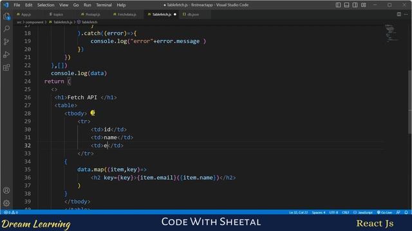Expand the component breadcrumb
Image resolution: width=412 pixels, height=231 pixels.
[x=34, y=22]
